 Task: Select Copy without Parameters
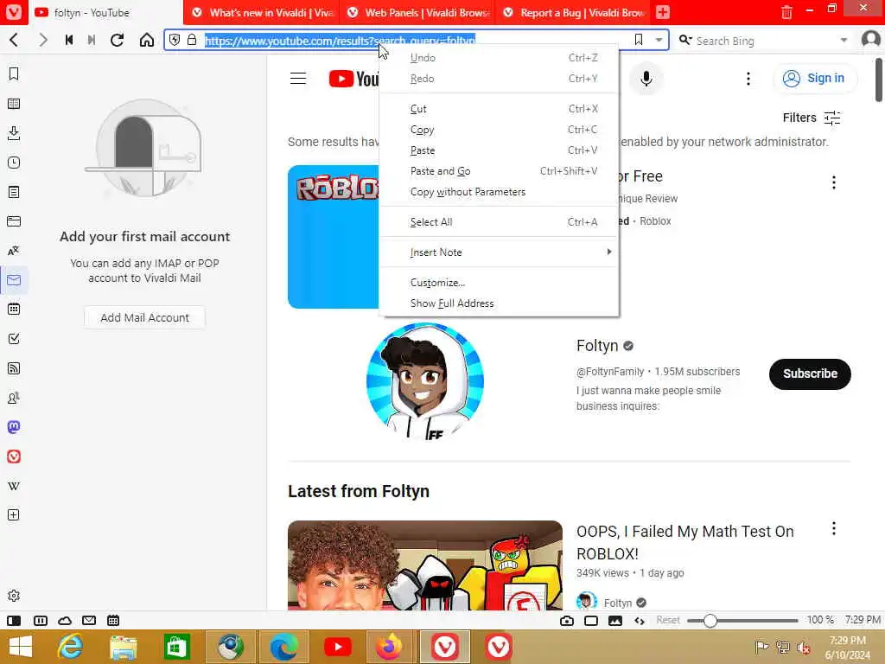[x=500, y=192]
